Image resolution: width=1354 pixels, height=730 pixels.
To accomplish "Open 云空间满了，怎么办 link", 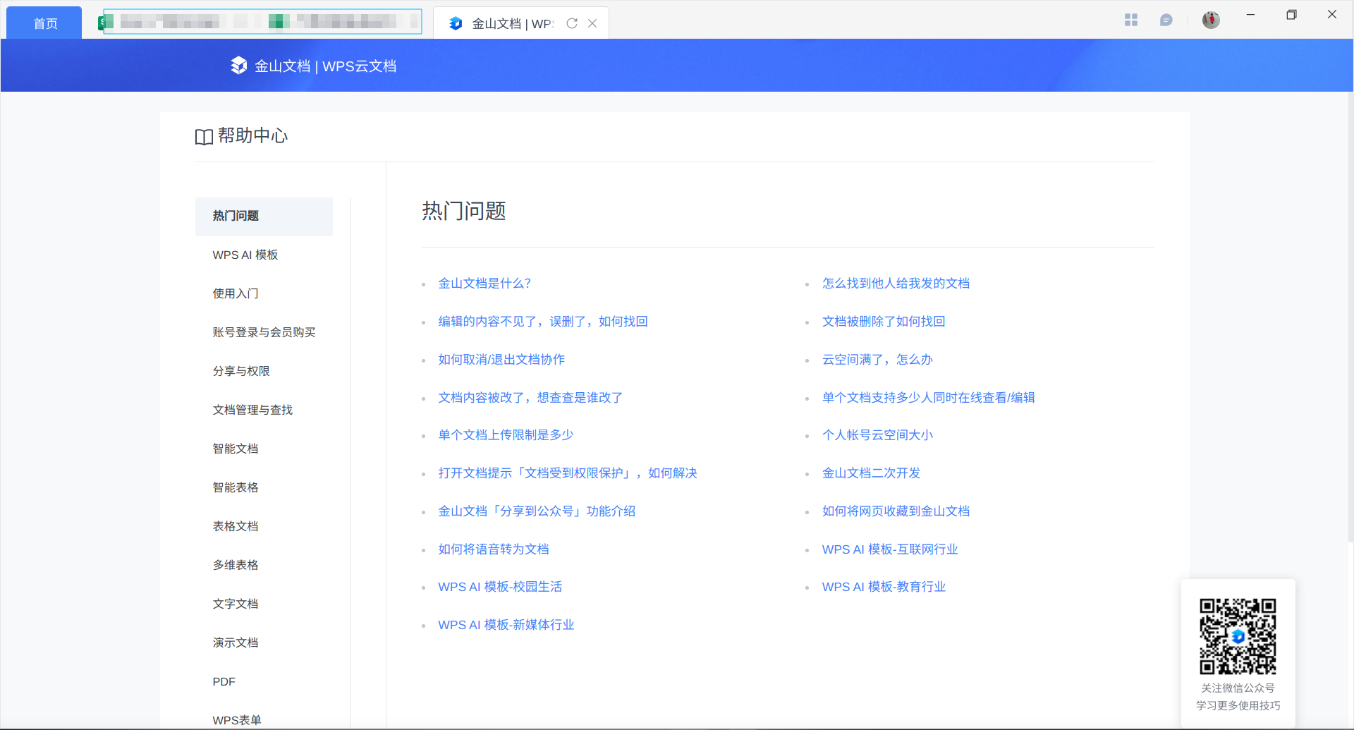I will pyautogui.click(x=877, y=360).
